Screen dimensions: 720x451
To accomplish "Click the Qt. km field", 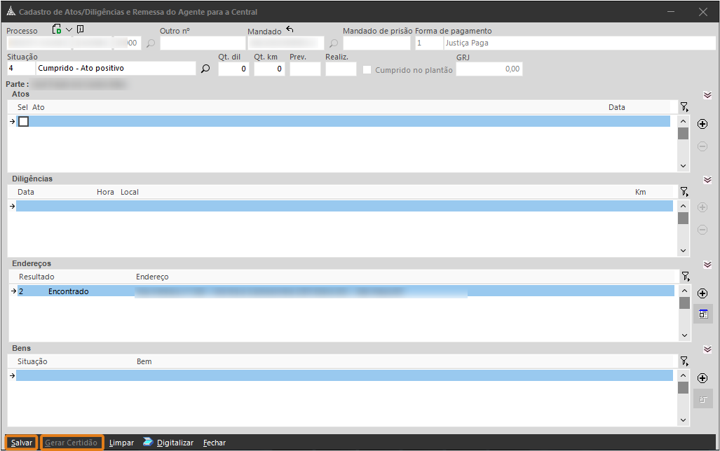I will tap(269, 69).
